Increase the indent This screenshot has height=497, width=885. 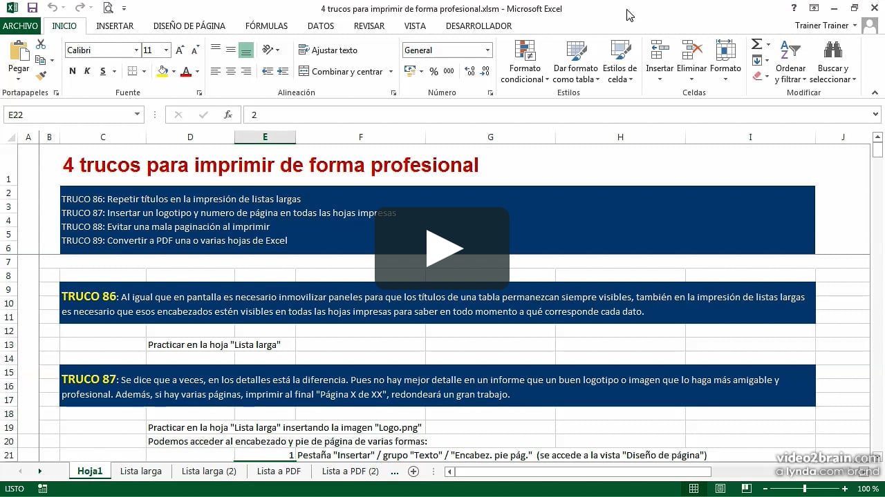tap(283, 71)
